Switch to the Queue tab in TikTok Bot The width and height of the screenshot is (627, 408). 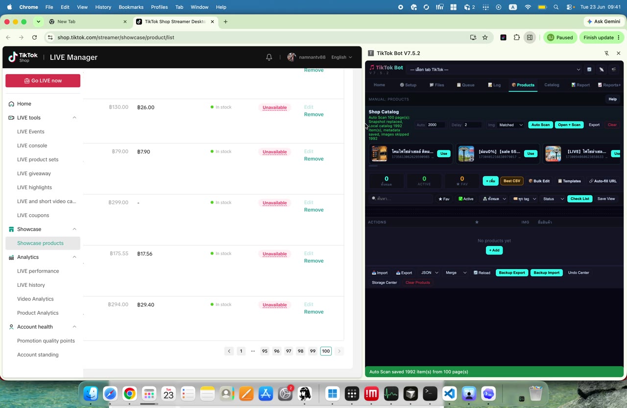(465, 85)
